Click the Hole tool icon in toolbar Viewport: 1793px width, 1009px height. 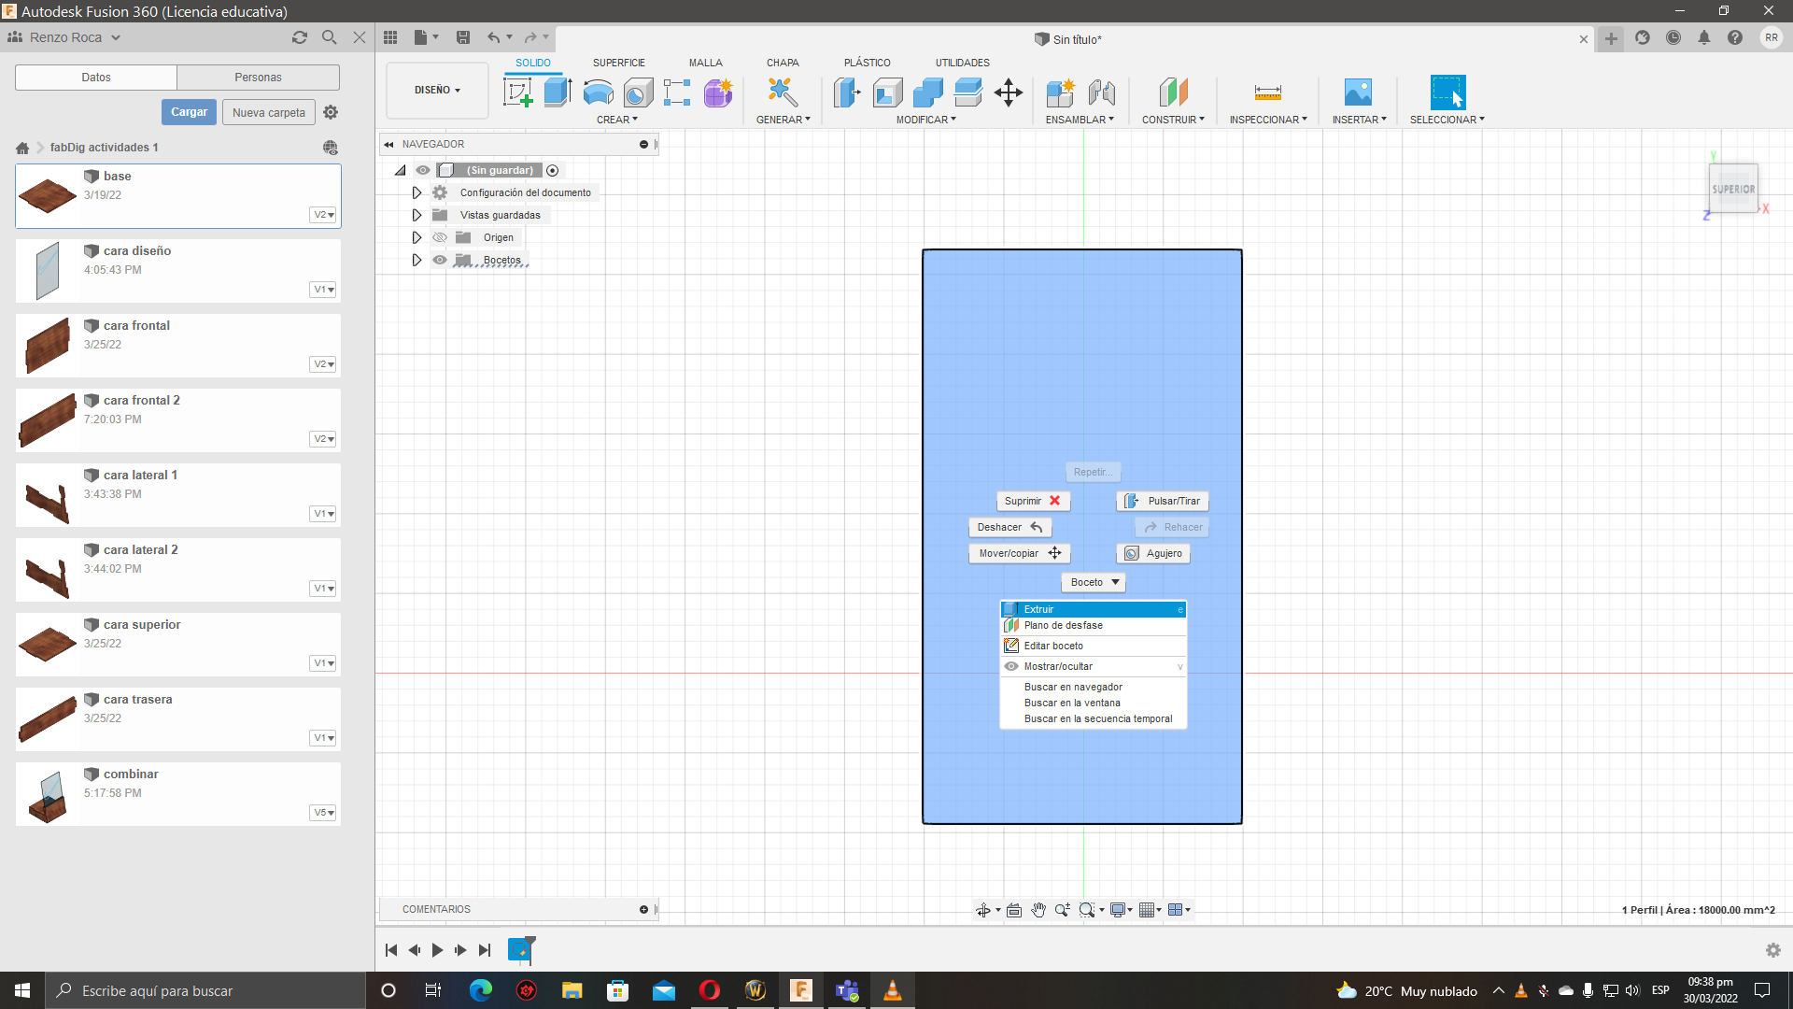point(638,92)
